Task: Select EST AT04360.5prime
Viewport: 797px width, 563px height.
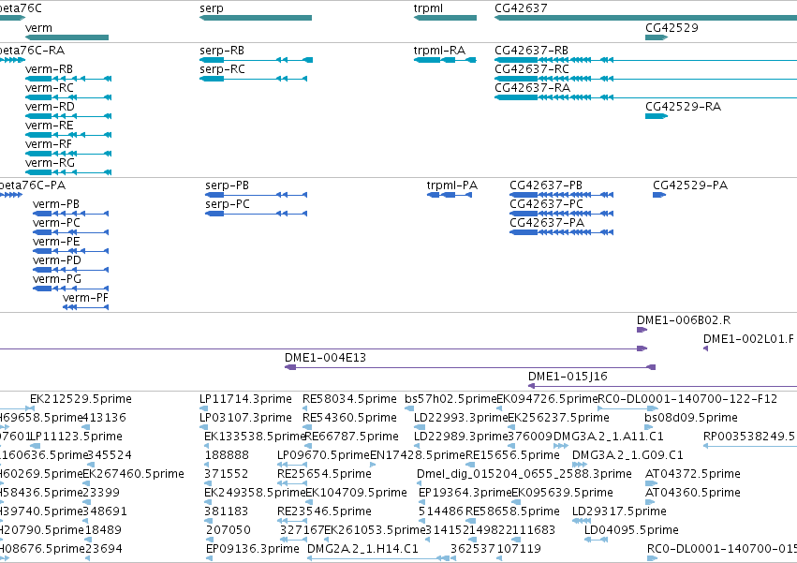Action: point(693,493)
